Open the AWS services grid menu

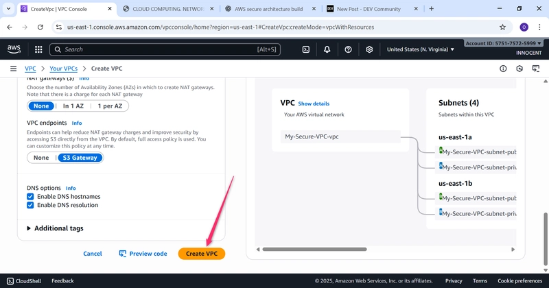(x=38, y=49)
